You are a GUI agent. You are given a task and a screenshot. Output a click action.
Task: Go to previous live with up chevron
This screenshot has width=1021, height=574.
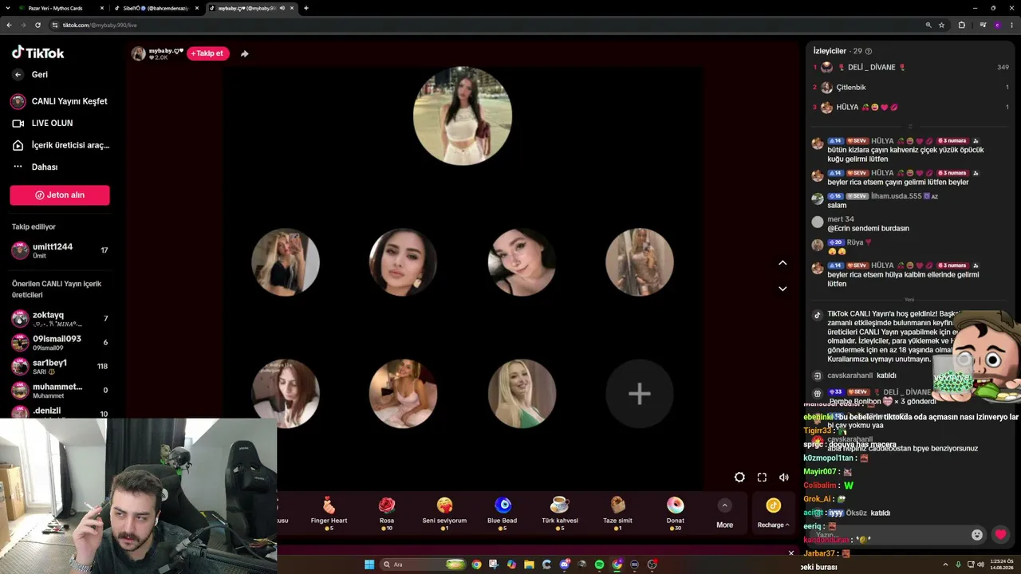pyautogui.click(x=783, y=262)
